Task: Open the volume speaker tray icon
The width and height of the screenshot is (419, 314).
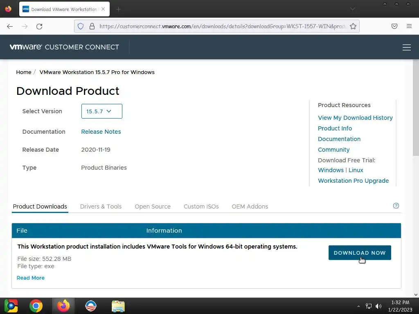Action: tap(378, 306)
